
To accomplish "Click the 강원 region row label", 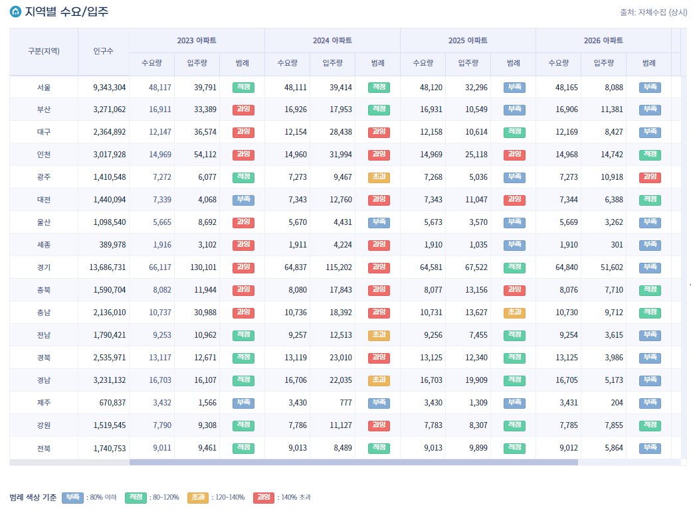I will (x=44, y=425).
